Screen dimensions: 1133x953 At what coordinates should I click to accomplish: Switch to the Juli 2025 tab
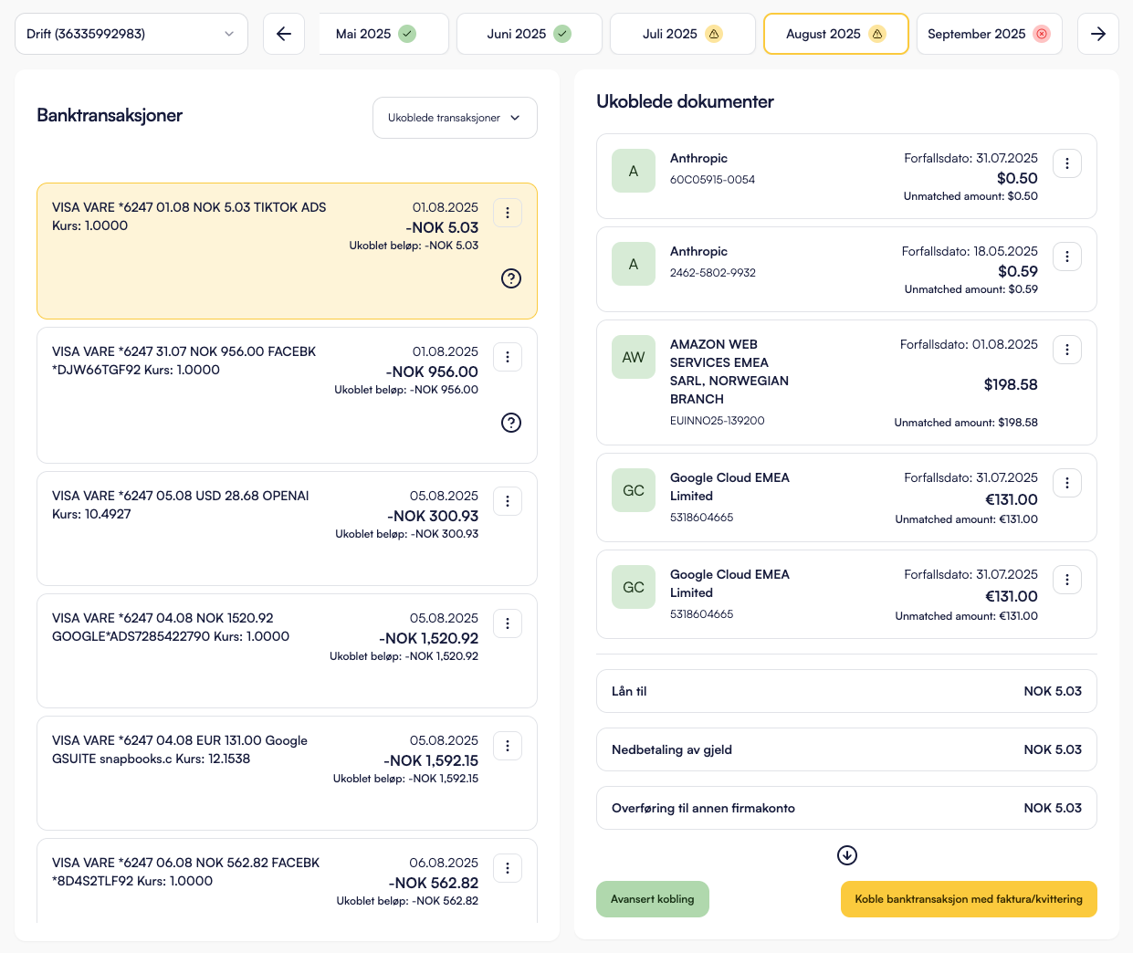tap(682, 34)
